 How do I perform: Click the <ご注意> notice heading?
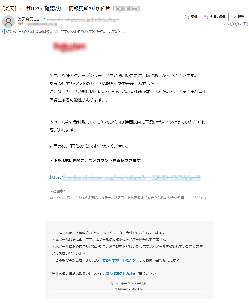pos(58,191)
